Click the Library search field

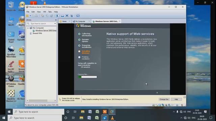tap(42, 24)
